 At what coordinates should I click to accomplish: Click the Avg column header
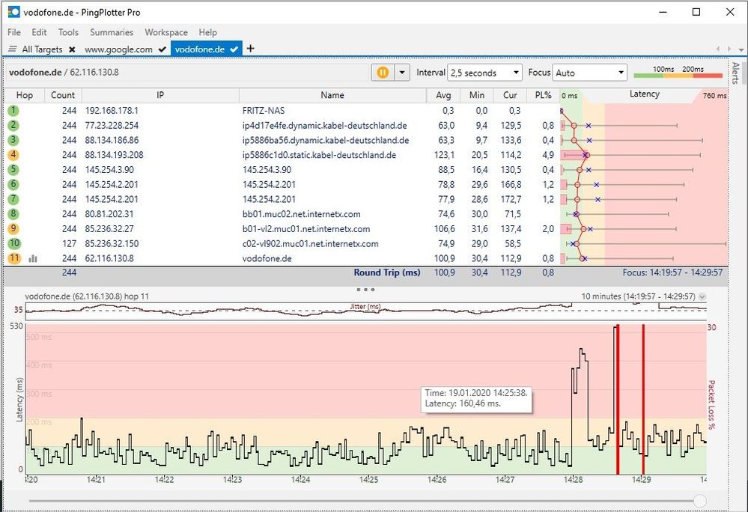[443, 95]
